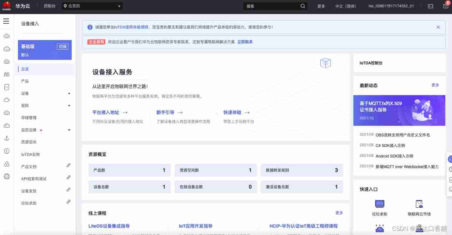Click the 立即联系 link

coord(245,42)
